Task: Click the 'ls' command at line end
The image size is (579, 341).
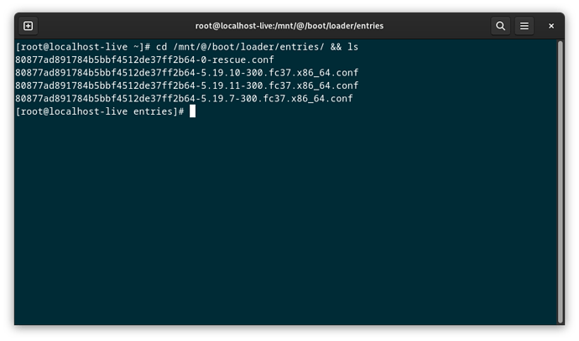Action: coord(352,47)
